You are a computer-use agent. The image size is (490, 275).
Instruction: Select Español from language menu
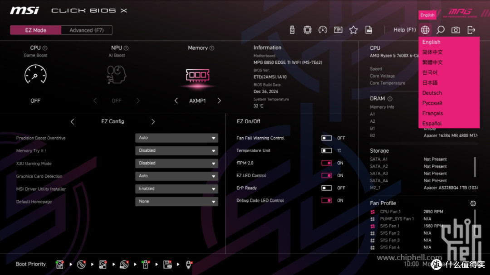click(449, 124)
